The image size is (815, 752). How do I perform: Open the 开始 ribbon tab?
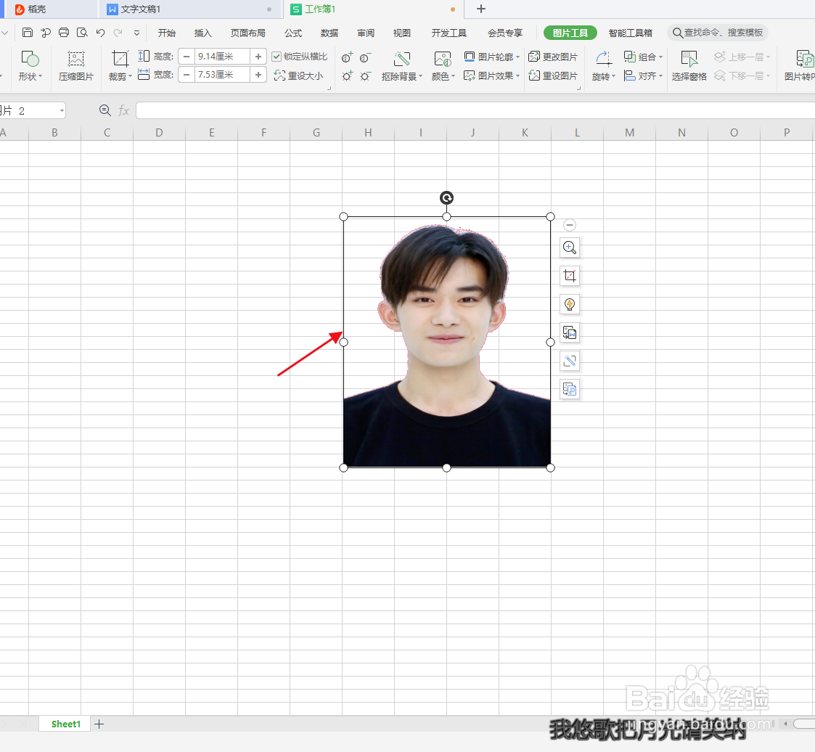[166, 33]
